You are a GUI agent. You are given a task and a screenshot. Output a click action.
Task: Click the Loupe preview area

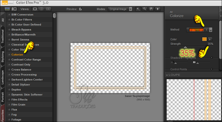[194, 100]
